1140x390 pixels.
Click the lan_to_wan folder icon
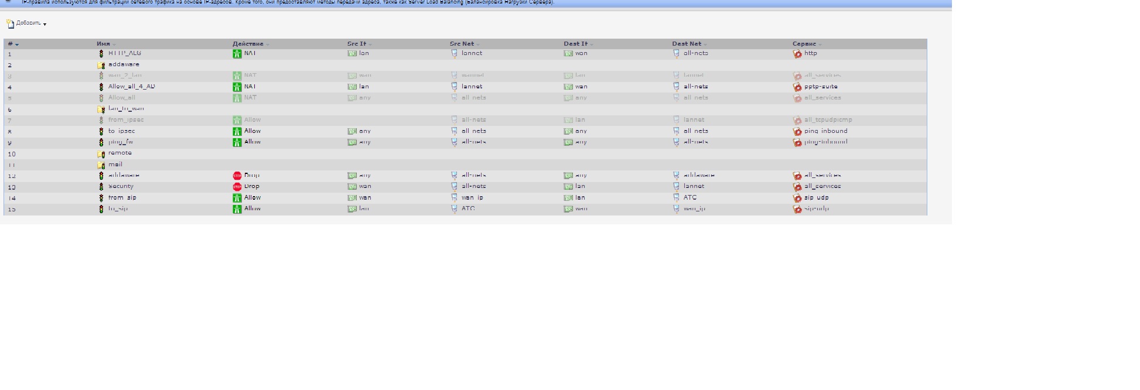(101, 109)
